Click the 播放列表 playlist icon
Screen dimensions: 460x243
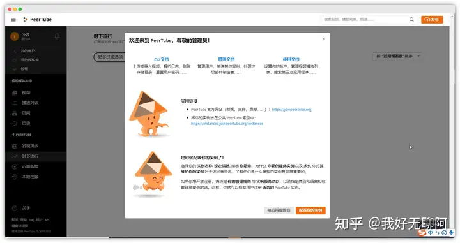coord(14,103)
